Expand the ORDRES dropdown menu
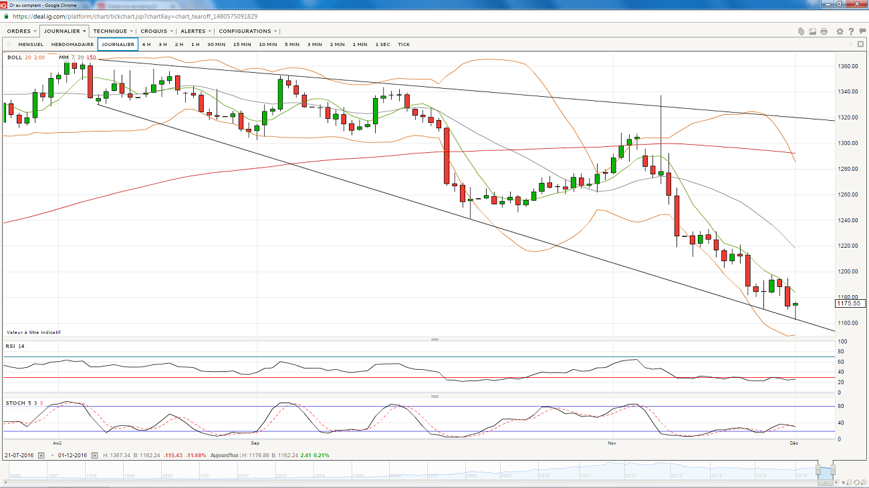The image size is (869, 488). tap(21, 31)
